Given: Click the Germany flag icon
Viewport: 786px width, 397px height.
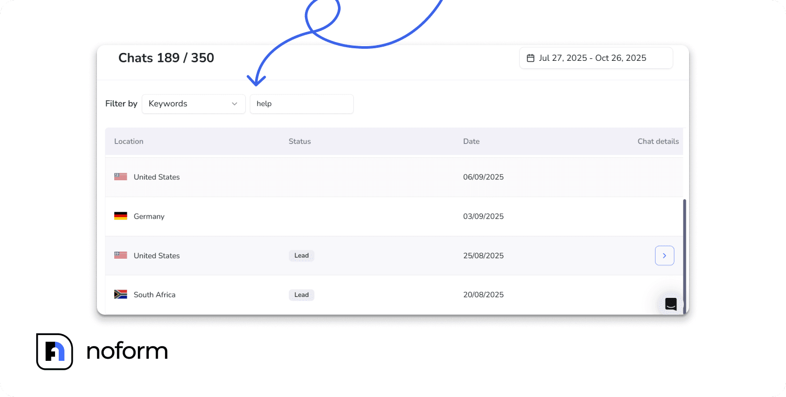Looking at the screenshot, I should pyautogui.click(x=121, y=216).
